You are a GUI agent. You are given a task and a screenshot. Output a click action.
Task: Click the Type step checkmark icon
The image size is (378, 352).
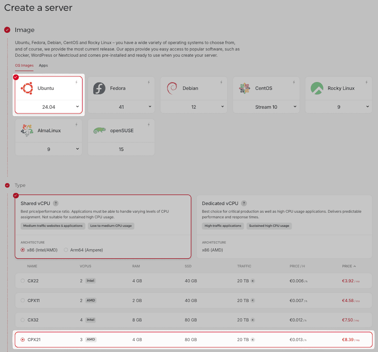pyautogui.click(x=7, y=185)
